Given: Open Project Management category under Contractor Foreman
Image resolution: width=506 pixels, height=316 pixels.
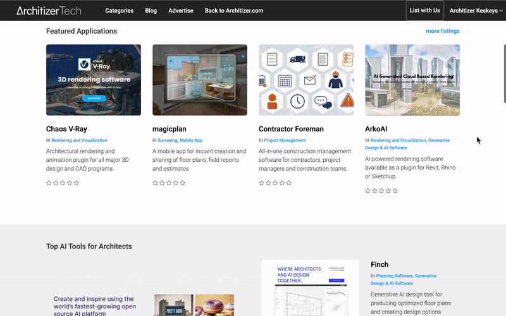Looking at the screenshot, I should pyautogui.click(x=285, y=140).
